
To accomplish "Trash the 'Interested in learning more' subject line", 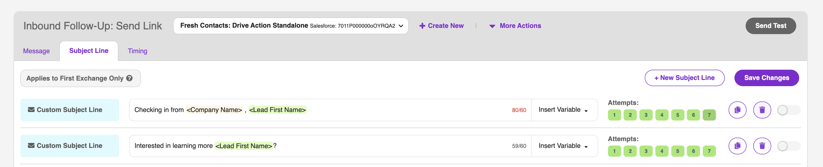I will point(762,146).
